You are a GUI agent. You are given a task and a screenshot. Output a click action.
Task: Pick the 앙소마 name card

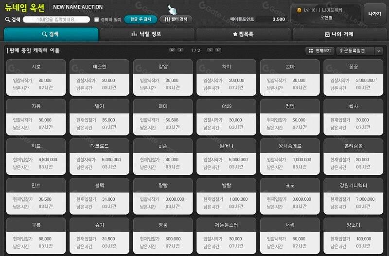pos(354,236)
